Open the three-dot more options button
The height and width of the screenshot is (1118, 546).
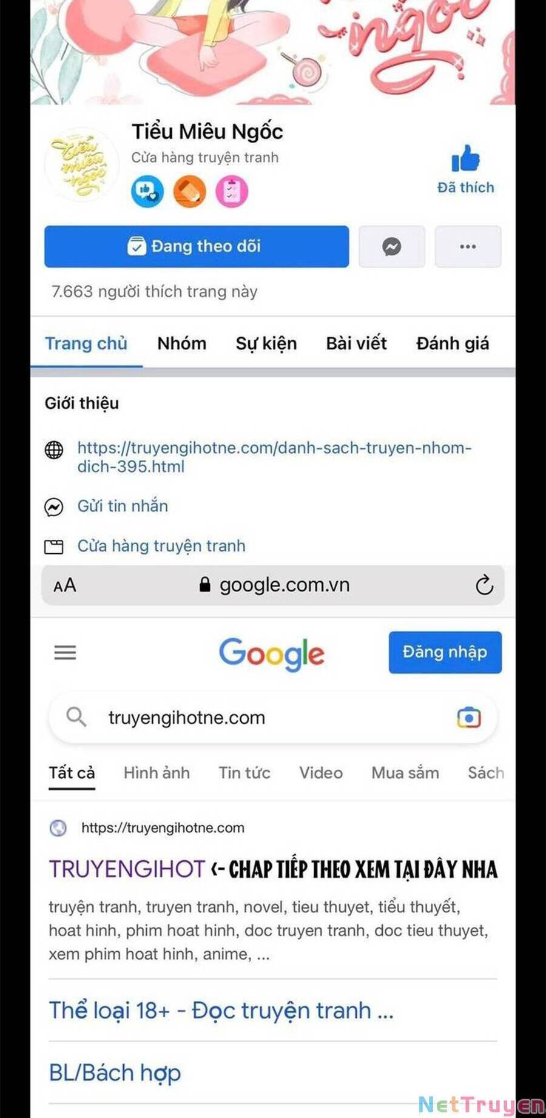(x=468, y=246)
